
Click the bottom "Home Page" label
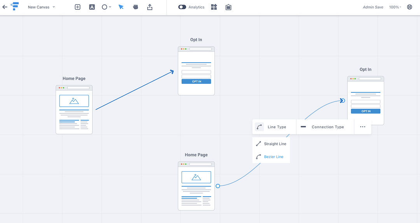coord(196,155)
